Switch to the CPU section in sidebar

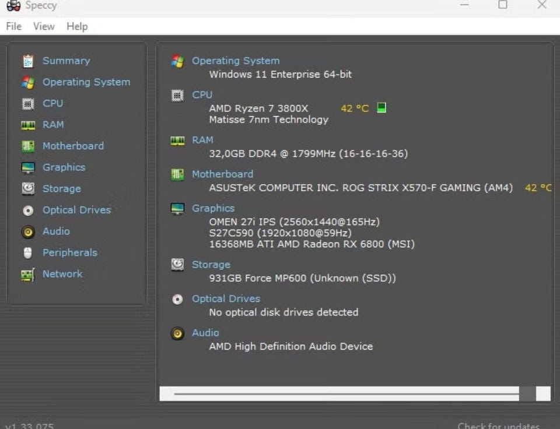[x=53, y=103]
